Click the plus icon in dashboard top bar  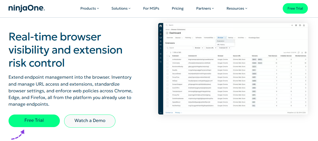click(292, 25)
